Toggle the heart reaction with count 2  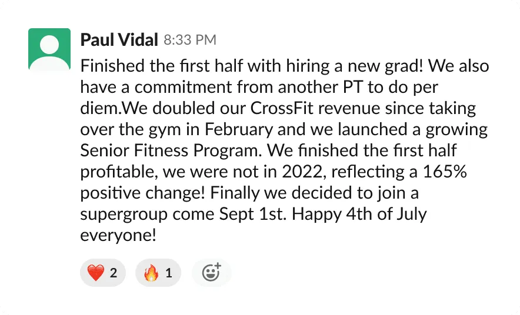pos(103,273)
